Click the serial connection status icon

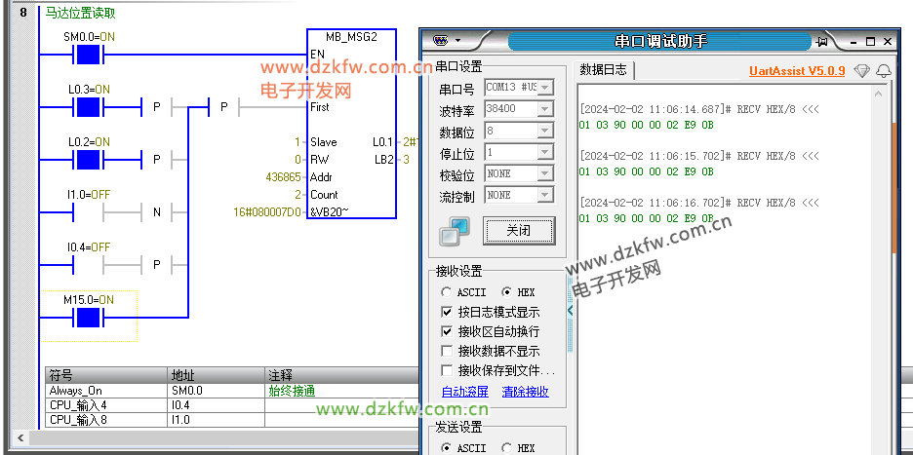(x=455, y=232)
